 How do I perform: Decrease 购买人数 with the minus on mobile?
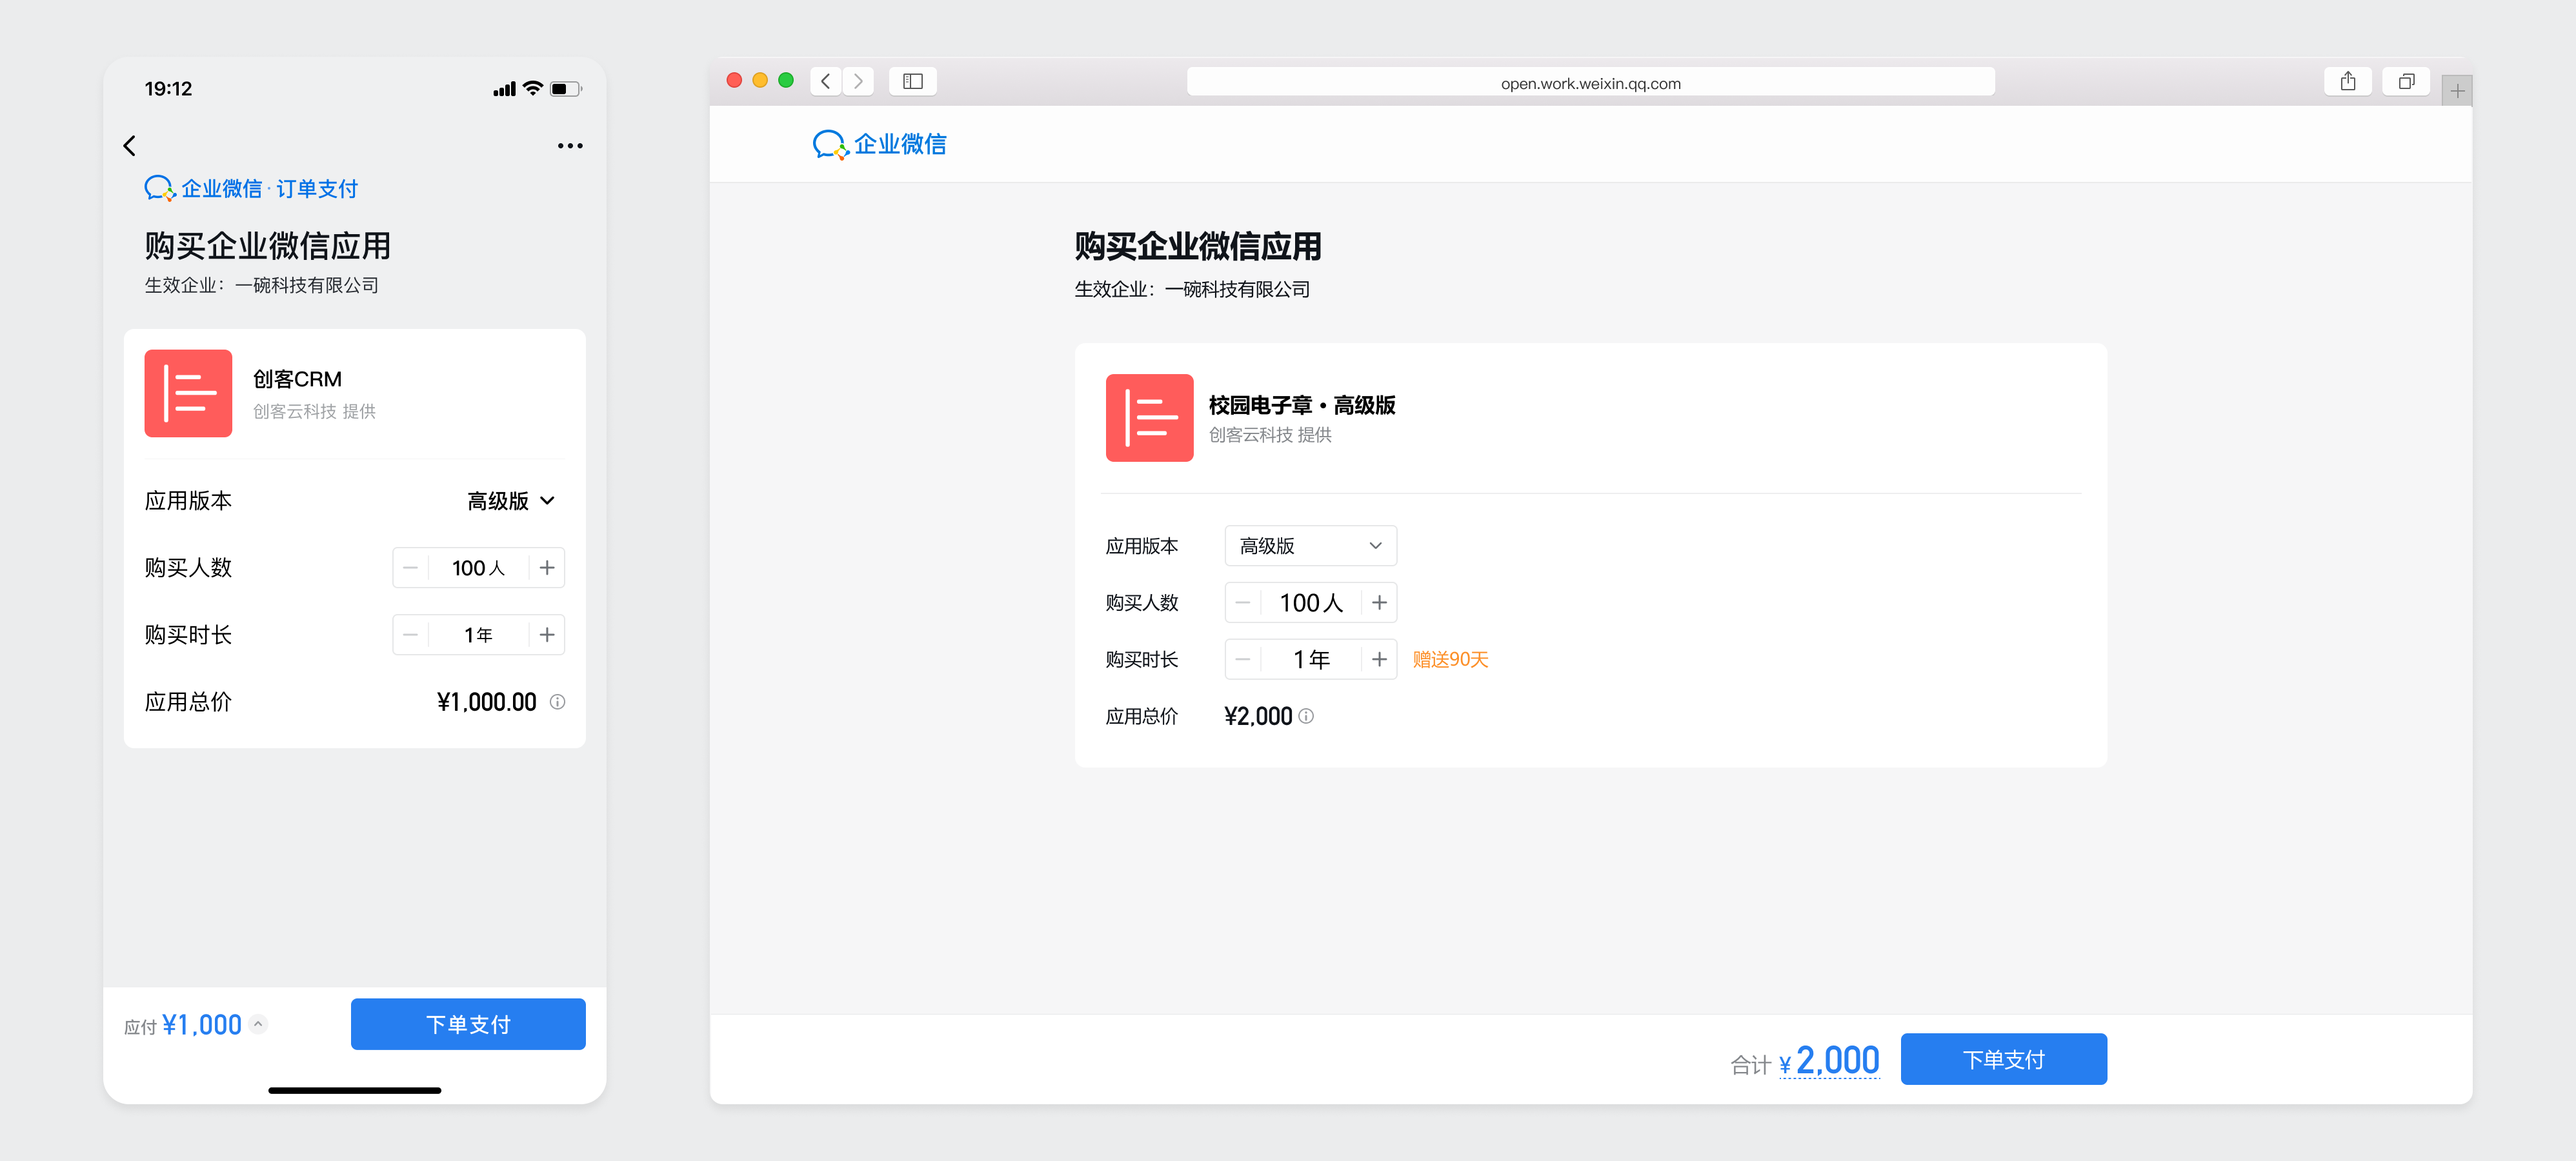410,568
